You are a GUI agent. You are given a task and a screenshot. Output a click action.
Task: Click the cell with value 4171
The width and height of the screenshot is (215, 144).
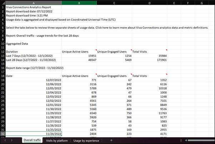tap(149, 134)
